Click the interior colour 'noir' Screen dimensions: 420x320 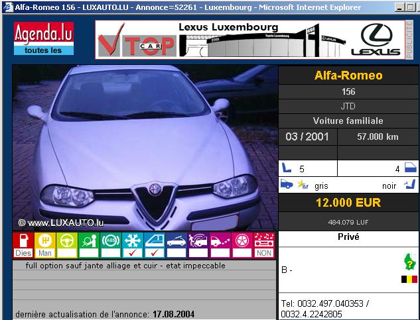pyautogui.click(x=389, y=186)
